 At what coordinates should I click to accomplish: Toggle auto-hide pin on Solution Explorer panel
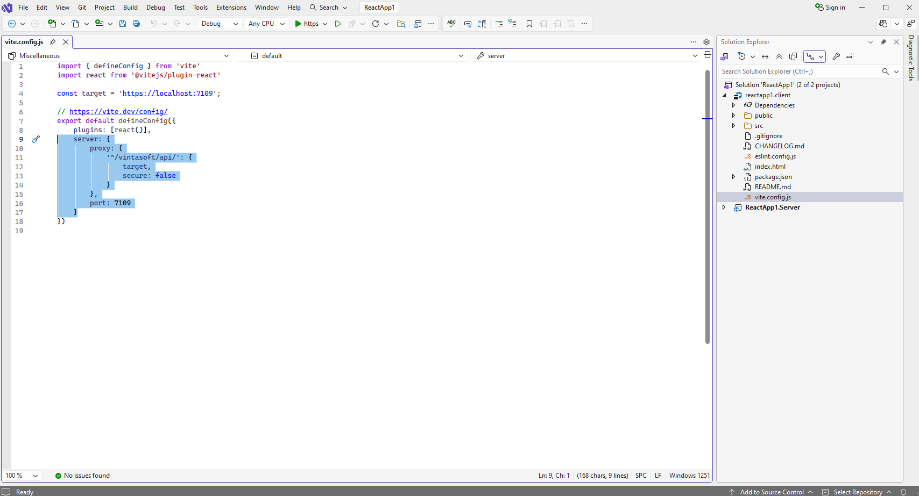(883, 42)
